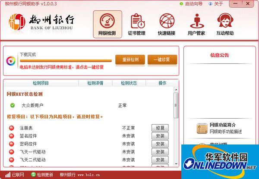
Task: Click the scroll down arrow of detection list
Action: [176, 163]
